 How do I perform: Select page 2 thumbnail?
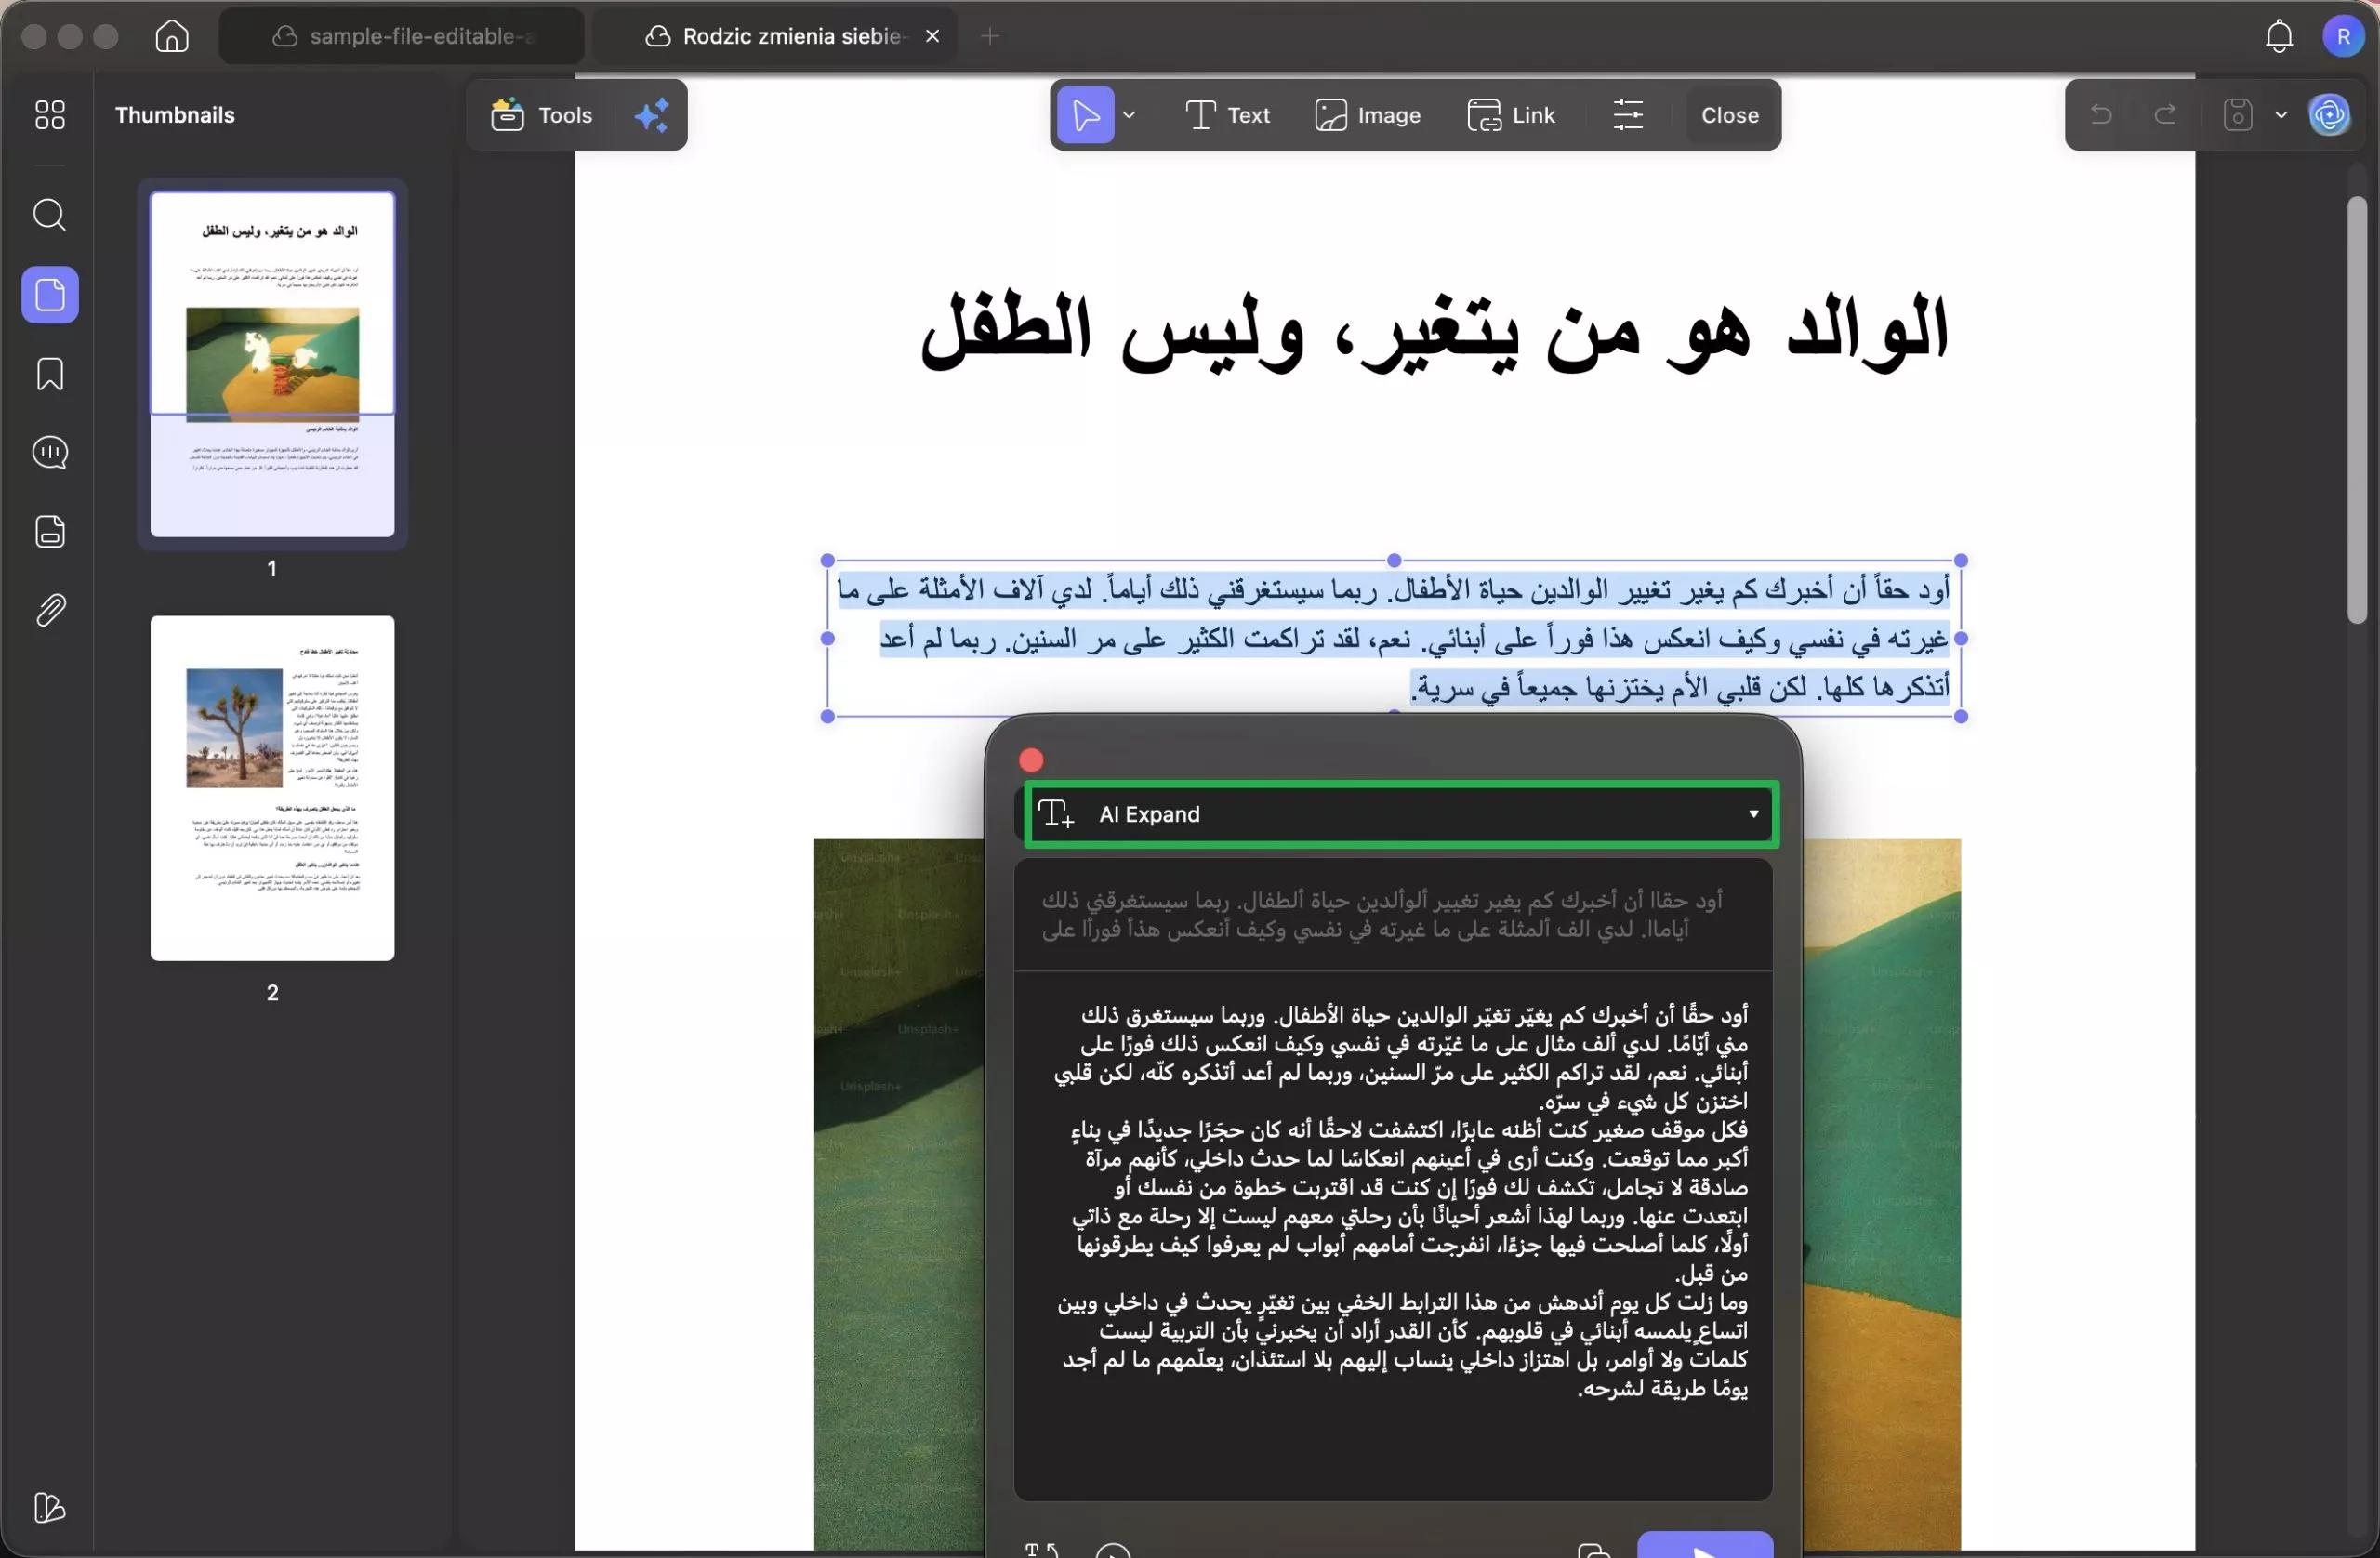(x=272, y=788)
